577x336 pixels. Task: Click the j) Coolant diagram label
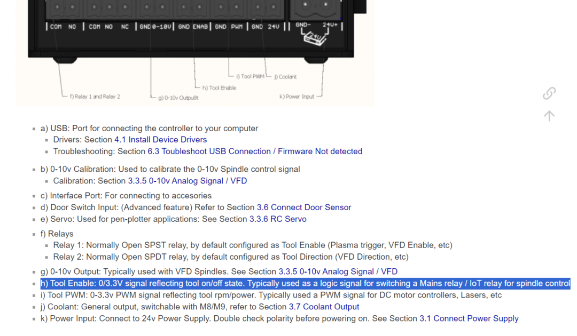tap(285, 77)
